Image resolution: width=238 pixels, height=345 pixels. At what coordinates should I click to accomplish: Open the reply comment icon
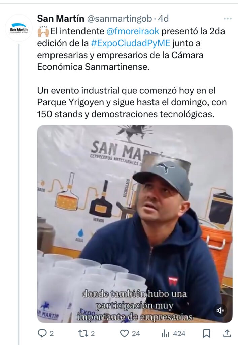[x=42, y=333]
